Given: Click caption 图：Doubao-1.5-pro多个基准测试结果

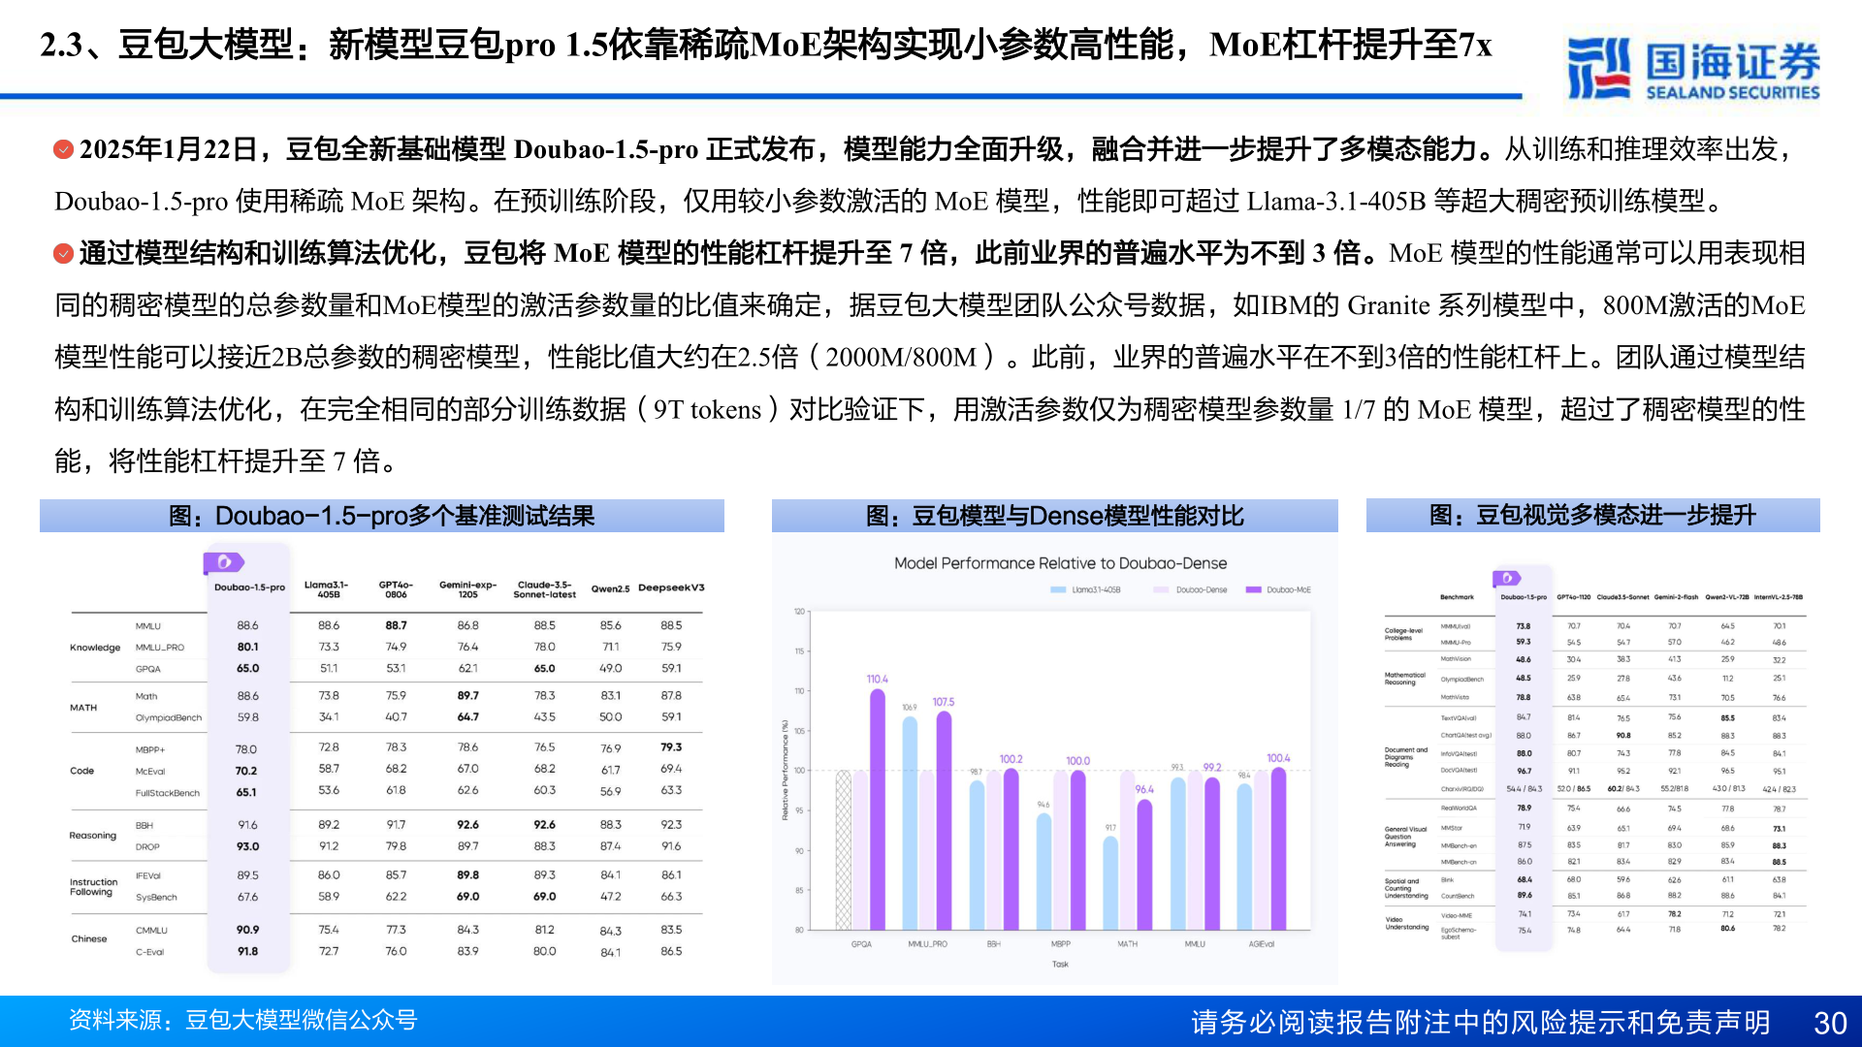Looking at the screenshot, I should tap(381, 516).
